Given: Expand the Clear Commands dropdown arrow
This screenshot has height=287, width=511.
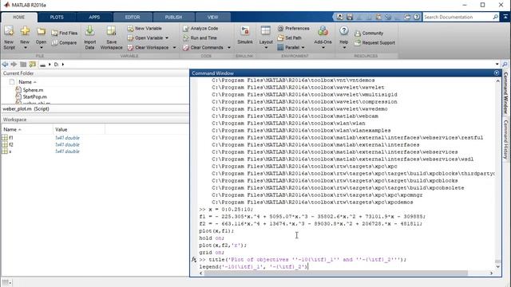Looking at the screenshot, I should (229, 48).
